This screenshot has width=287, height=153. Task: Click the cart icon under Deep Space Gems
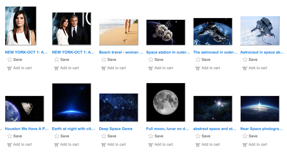[x=104, y=145]
